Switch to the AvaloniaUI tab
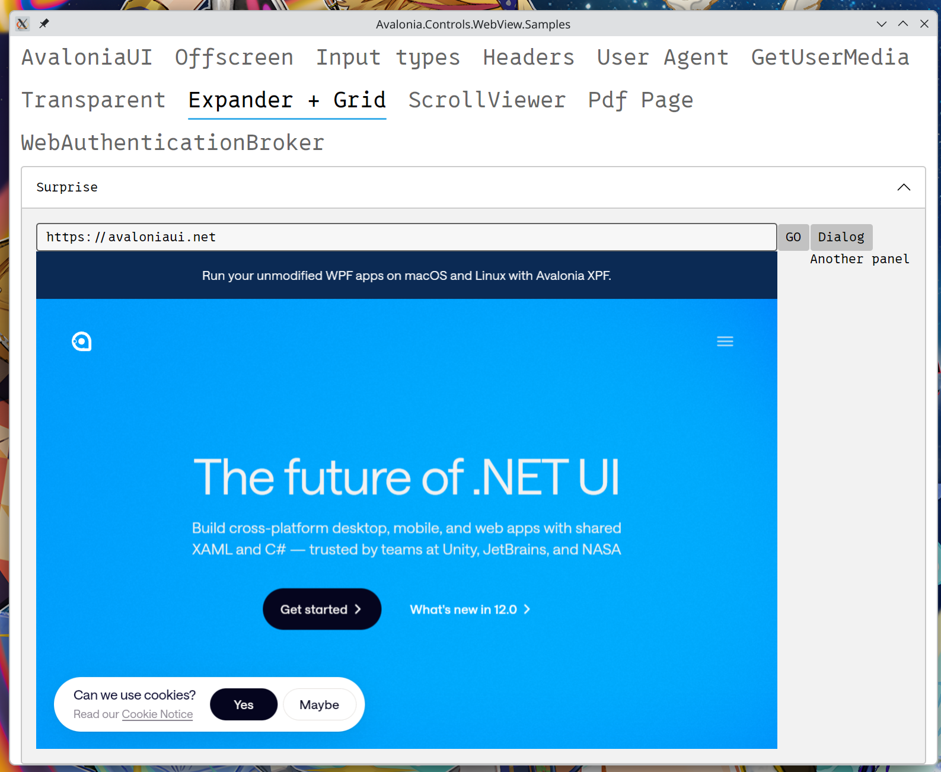 coord(87,58)
